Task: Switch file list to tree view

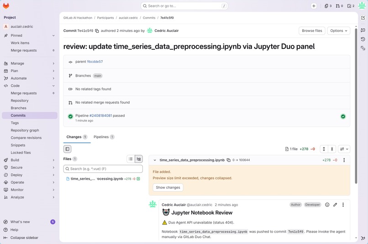Action: pyautogui.click(x=139, y=159)
